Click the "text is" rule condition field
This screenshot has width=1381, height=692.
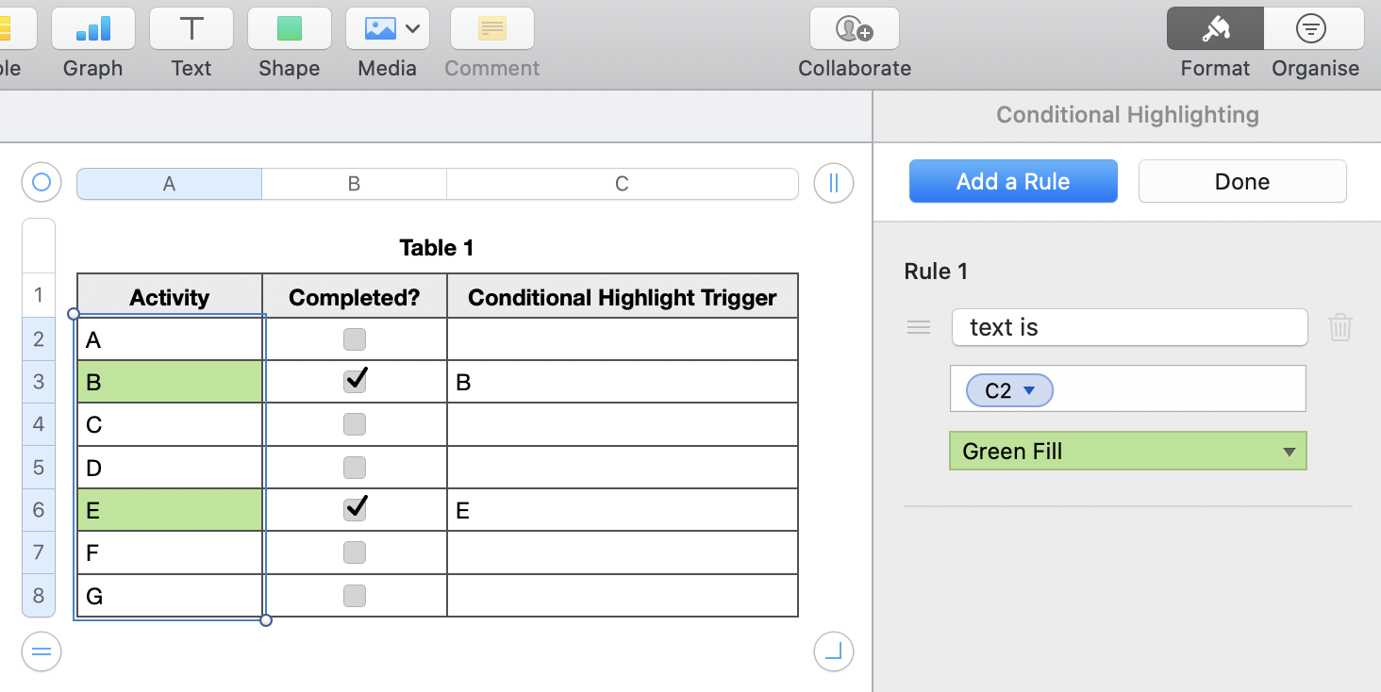click(x=1129, y=327)
